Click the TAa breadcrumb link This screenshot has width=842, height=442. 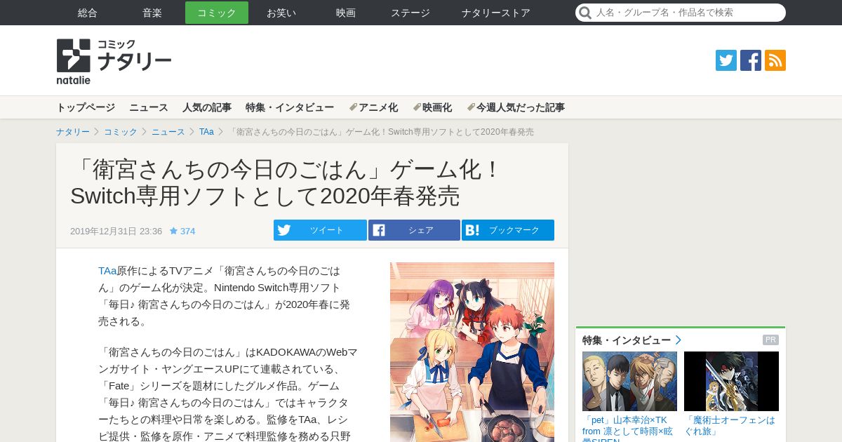[x=206, y=132]
